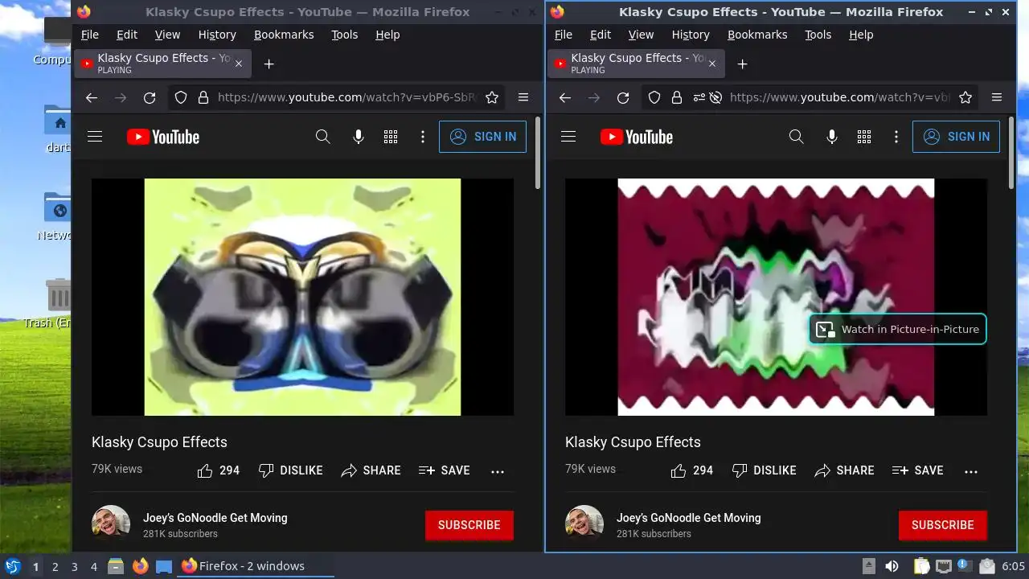This screenshot has width=1029, height=579.
Task: Reload the page in right Firefox window
Action: click(623, 97)
